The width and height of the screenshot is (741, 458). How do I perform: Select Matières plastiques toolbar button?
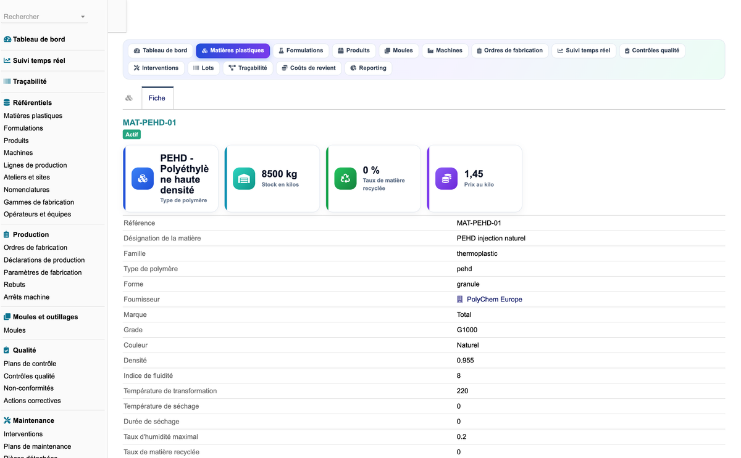point(233,51)
